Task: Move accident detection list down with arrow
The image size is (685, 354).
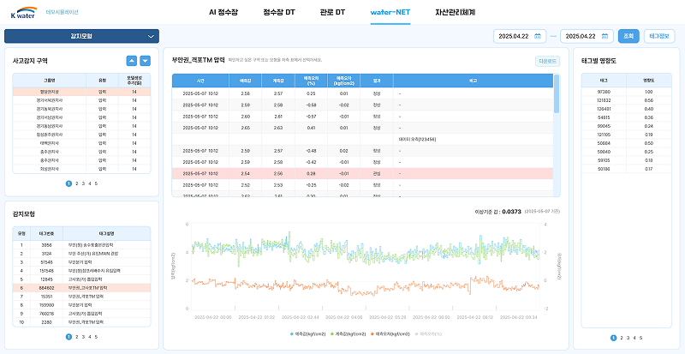Action: [145, 61]
